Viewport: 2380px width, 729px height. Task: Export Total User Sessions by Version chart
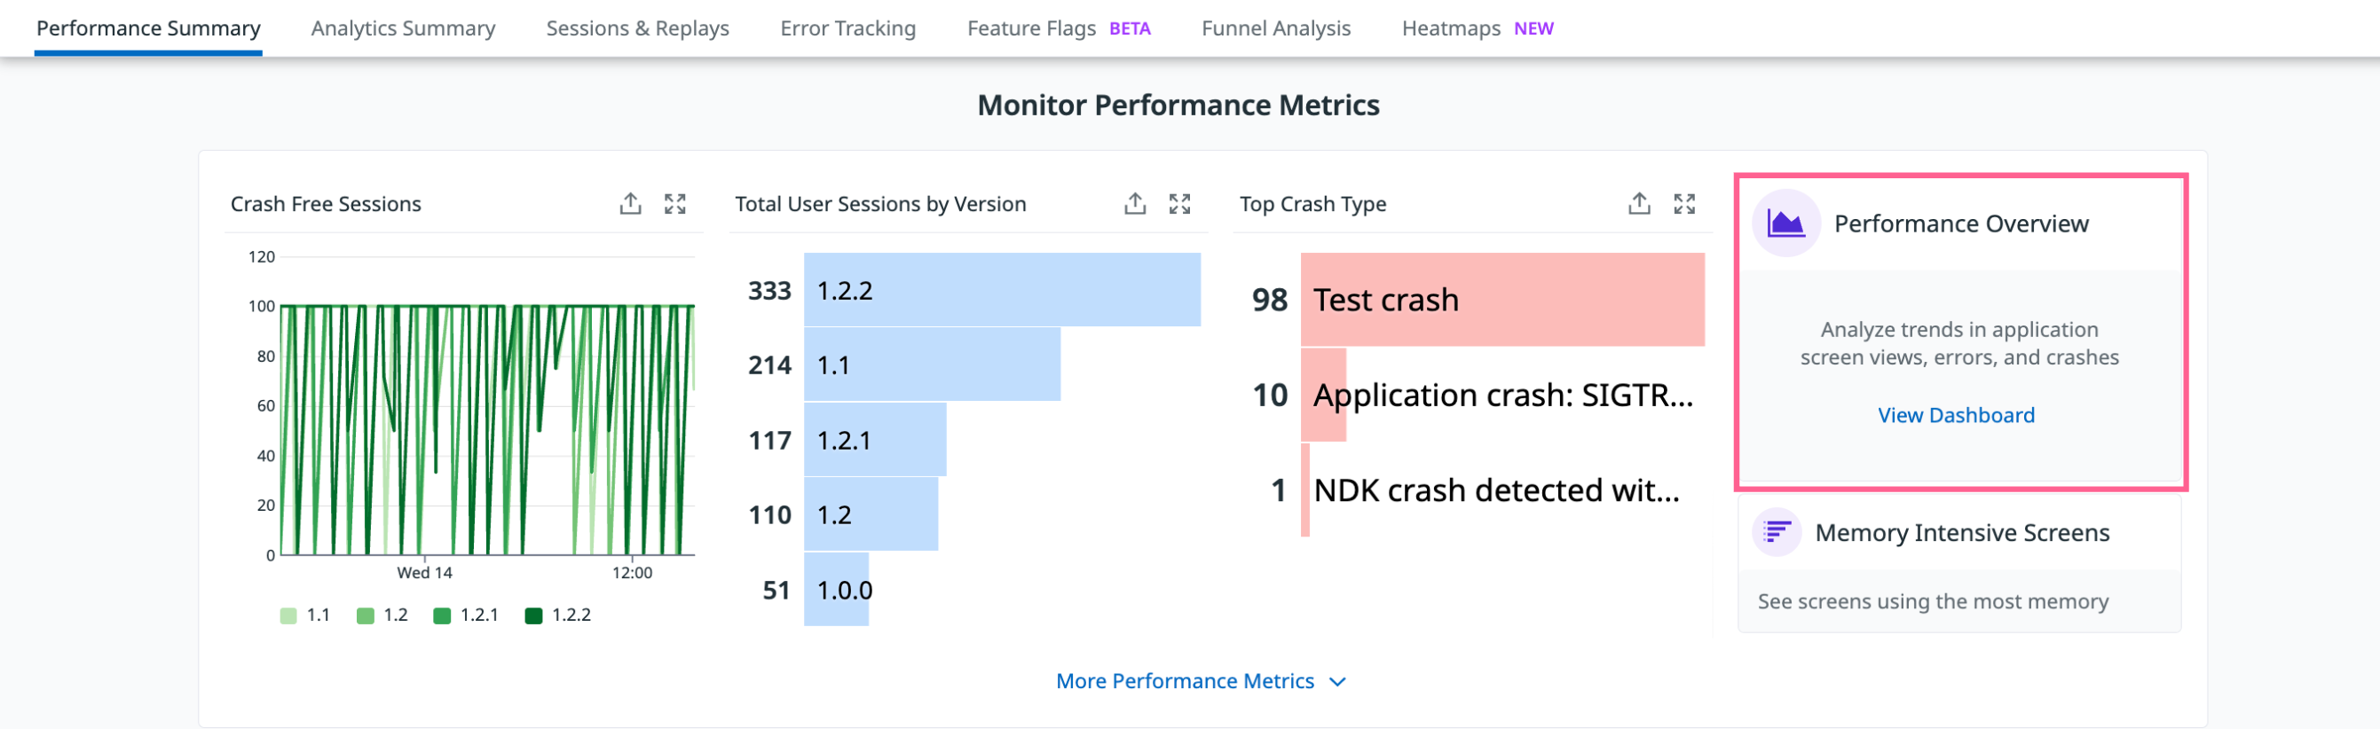point(1135,204)
